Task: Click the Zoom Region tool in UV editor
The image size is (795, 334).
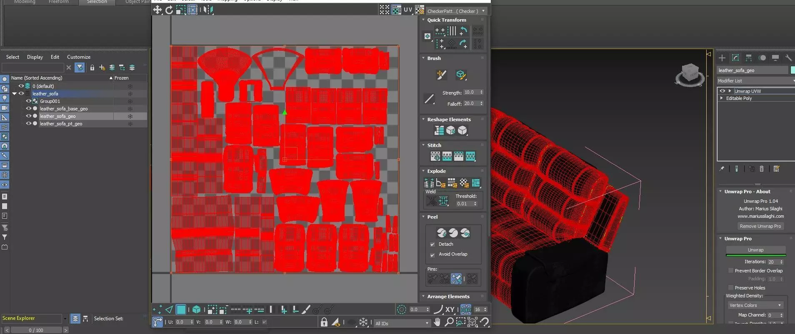Action: pos(460,322)
